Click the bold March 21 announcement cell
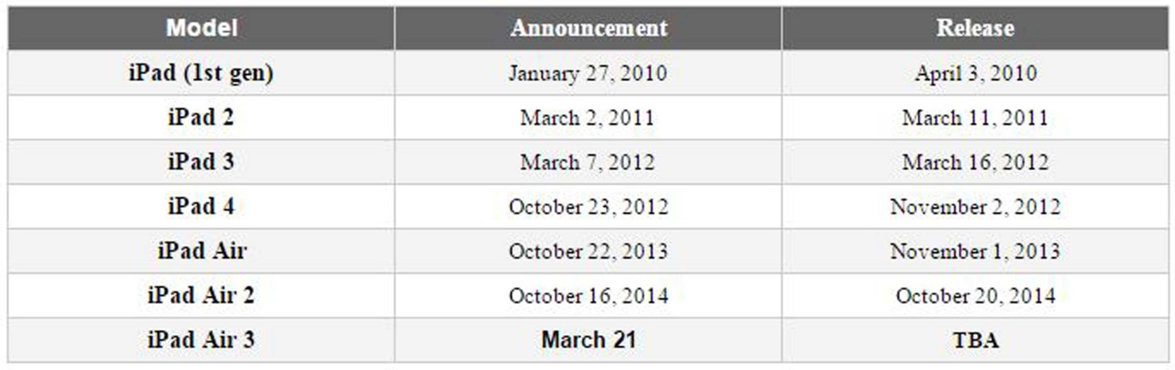1175x370 pixels. tap(588, 340)
